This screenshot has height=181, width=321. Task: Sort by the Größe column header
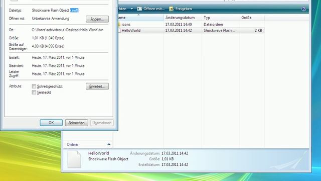252,18
